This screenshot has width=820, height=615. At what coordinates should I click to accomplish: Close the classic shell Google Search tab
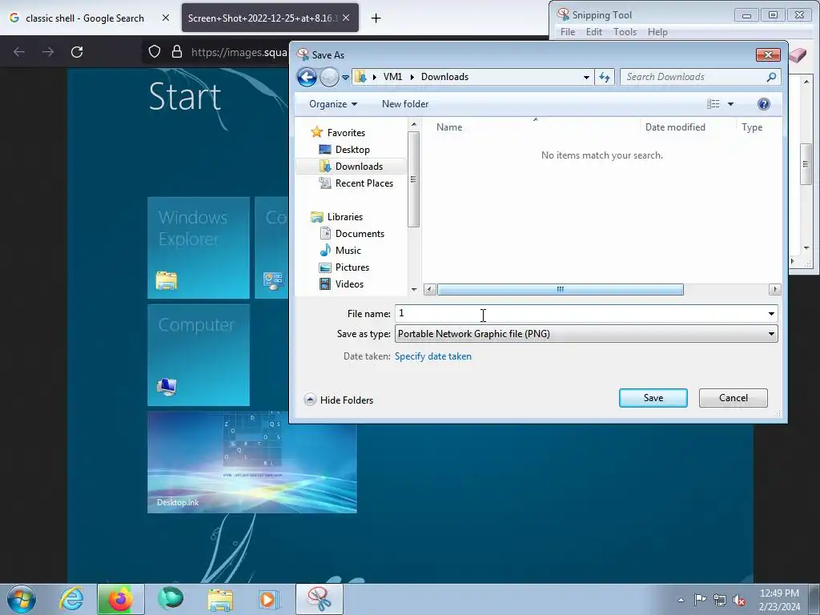click(165, 18)
